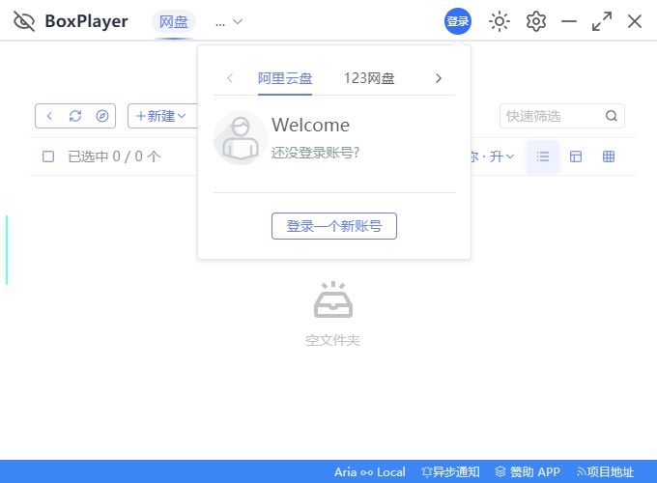Image resolution: width=657 pixels, height=483 pixels.
Task: Toggle the light/dark theme sun icon
Action: tap(500, 21)
